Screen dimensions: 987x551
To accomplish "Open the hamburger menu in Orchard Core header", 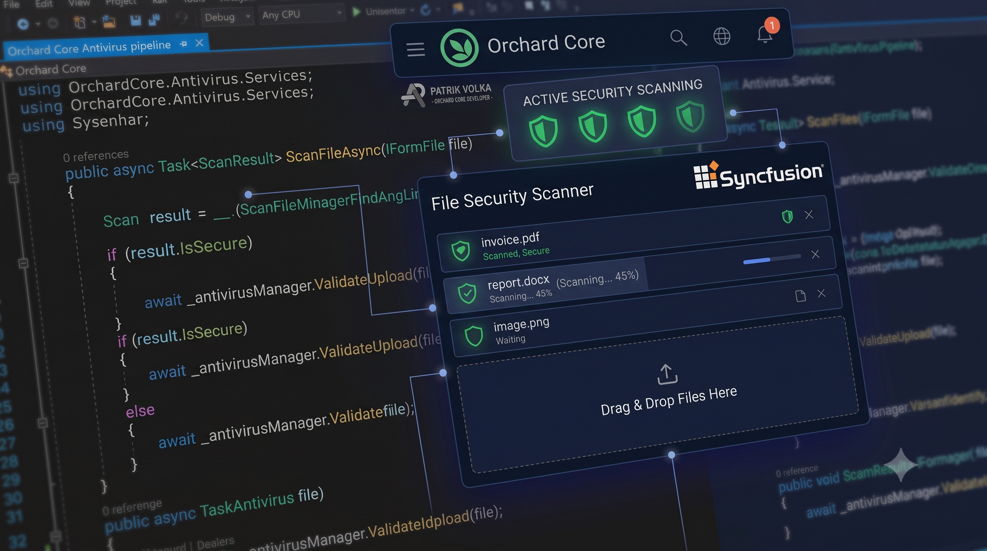I will (x=416, y=50).
